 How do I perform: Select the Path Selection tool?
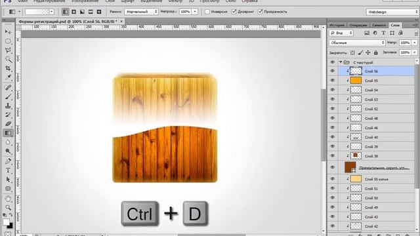[x=8, y=180]
